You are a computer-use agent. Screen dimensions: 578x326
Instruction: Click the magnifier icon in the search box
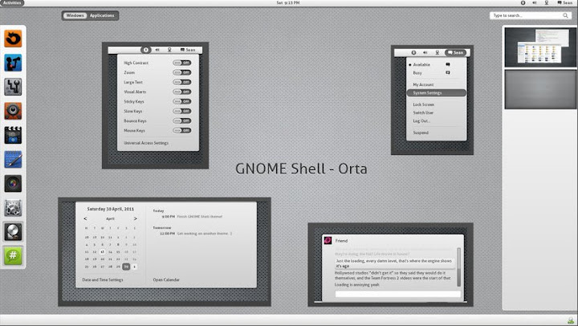pos(565,15)
